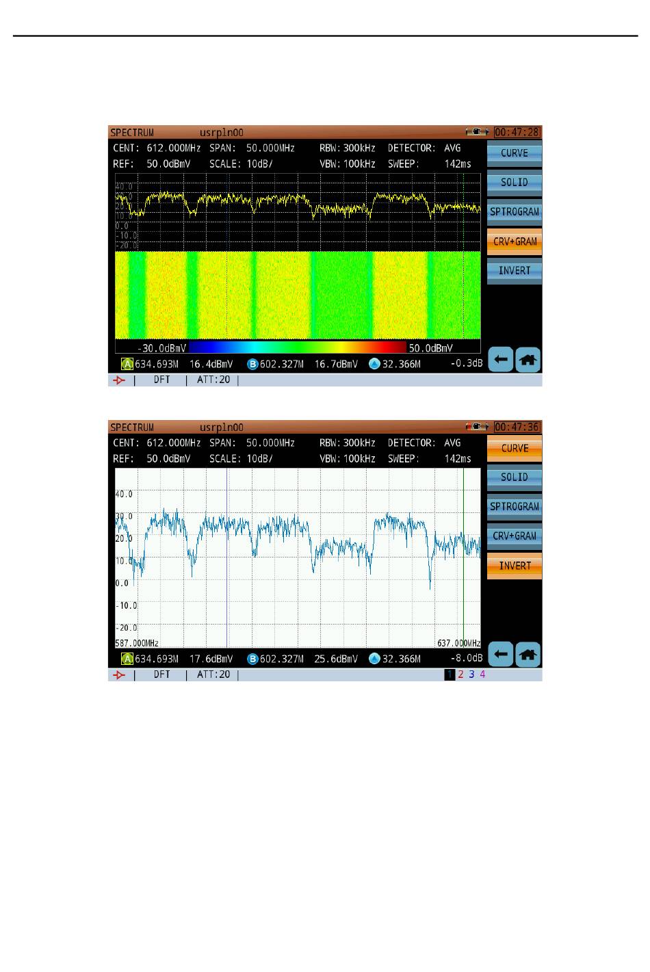This screenshot has height=972, width=650.
Task: Select CURVE button in the upper spectrum screen
Action: tap(515, 153)
